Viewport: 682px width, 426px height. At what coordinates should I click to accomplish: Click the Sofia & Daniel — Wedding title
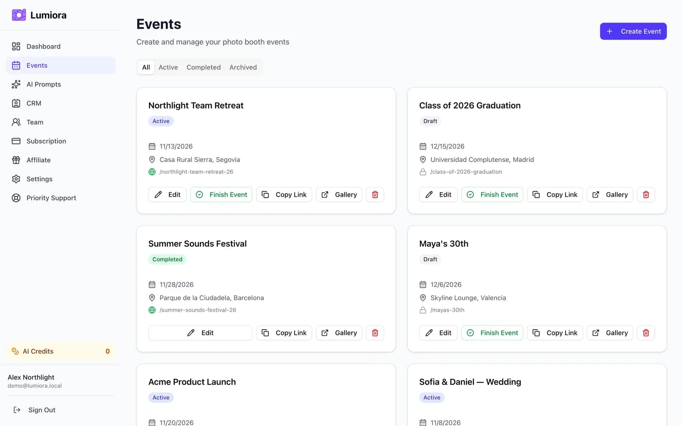pyautogui.click(x=470, y=382)
